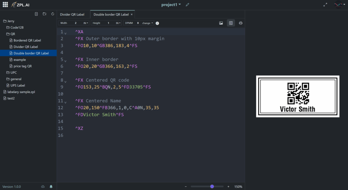Enter fullscreen with the expand arrows icon
Screen dimensions: 348x190
pos(325,5)
